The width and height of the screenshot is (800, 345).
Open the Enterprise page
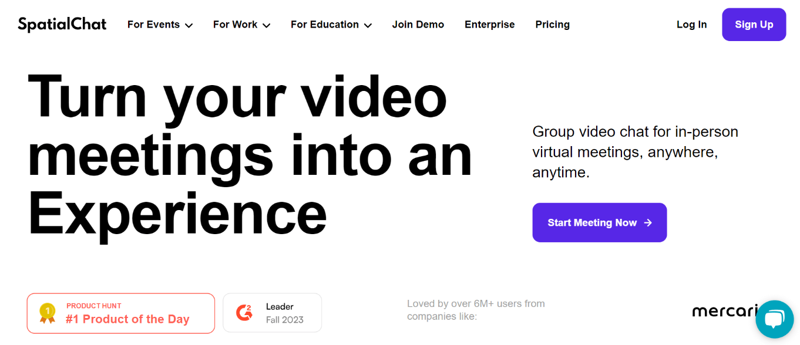tap(490, 25)
